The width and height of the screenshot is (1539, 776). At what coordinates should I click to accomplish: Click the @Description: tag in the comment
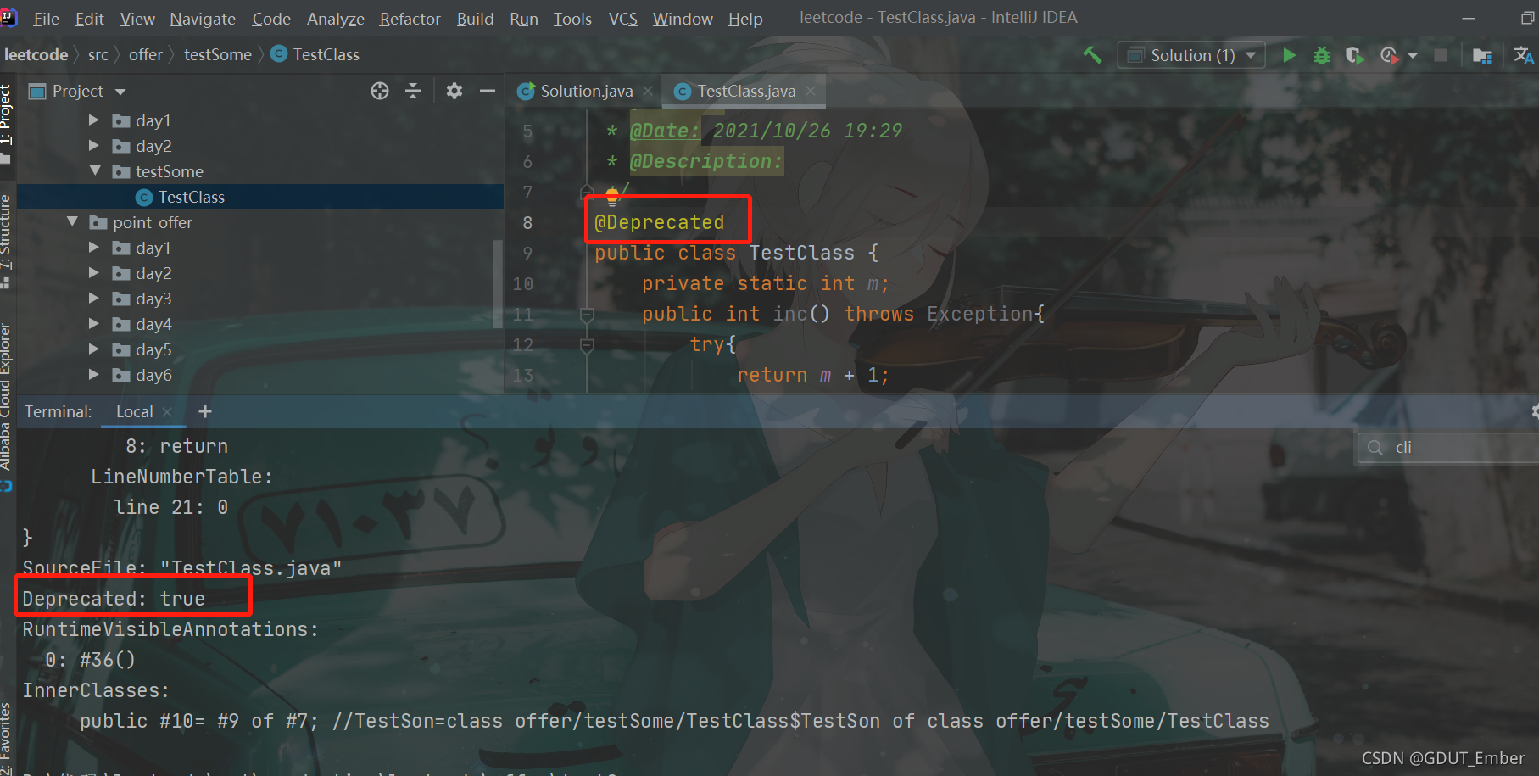pyautogui.click(x=706, y=161)
